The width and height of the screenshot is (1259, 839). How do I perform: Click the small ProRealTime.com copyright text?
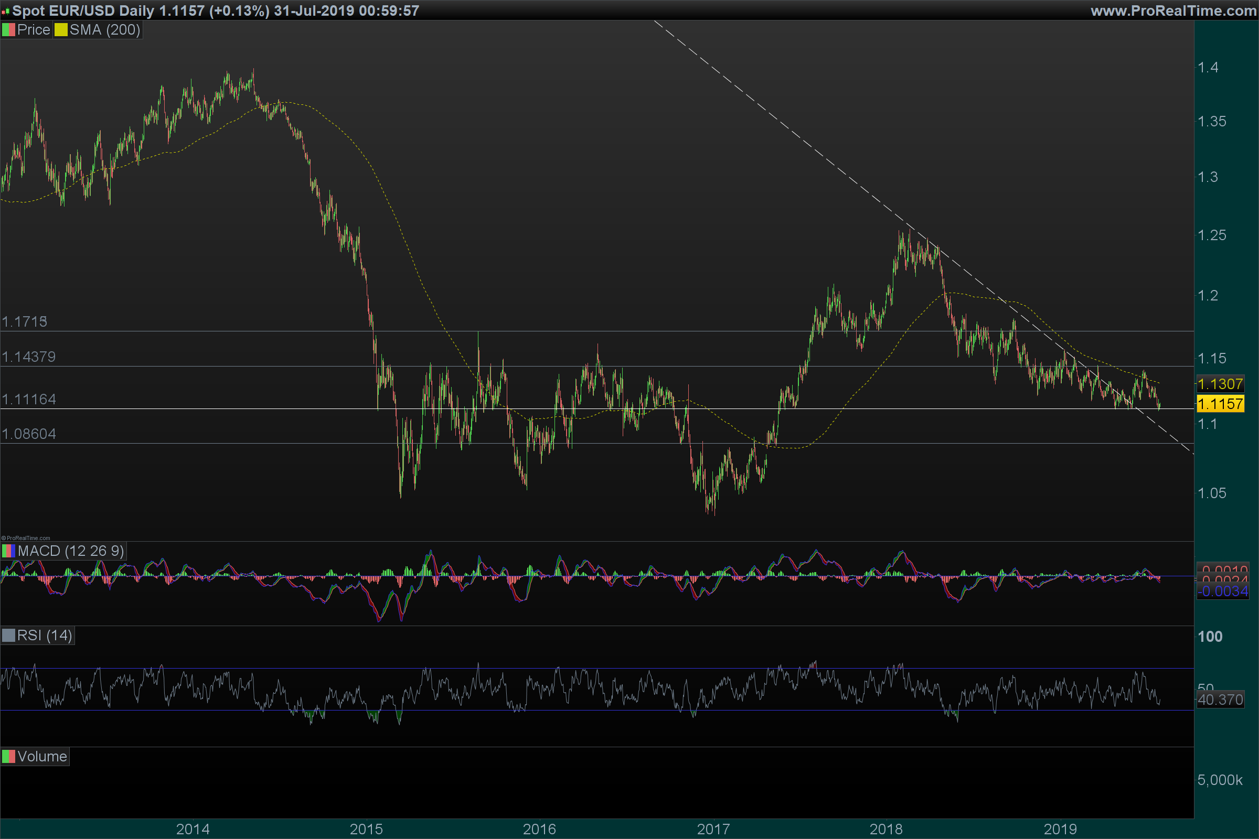pyautogui.click(x=26, y=539)
